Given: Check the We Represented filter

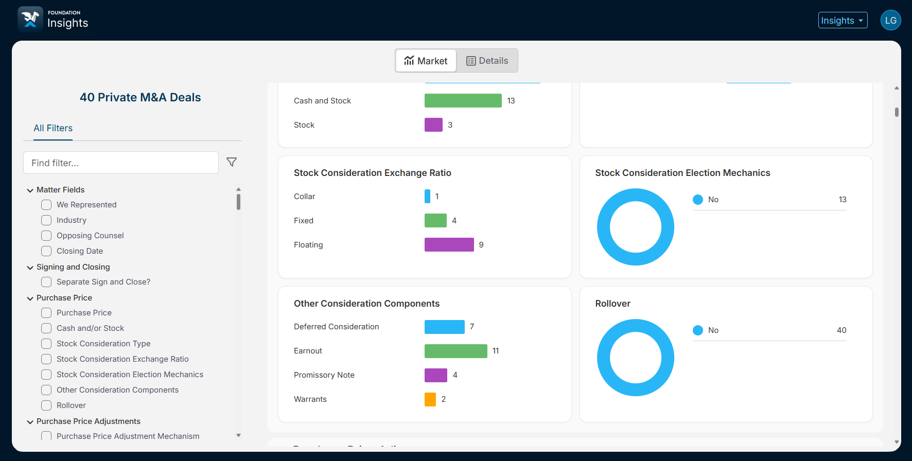Looking at the screenshot, I should coord(46,205).
